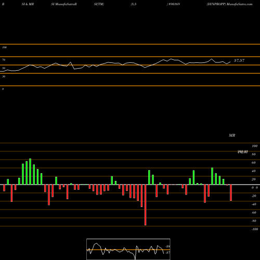Click the (DYNPROPP) MunafaSutra.com header text

click(x=229, y=4)
